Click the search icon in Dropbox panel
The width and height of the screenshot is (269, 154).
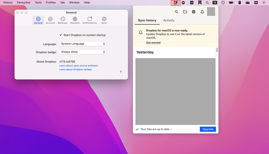click(x=176, y=12)
